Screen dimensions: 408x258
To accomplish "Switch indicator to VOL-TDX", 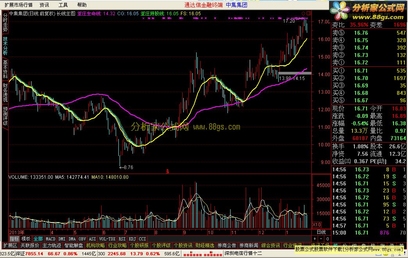I will [107, 239].
